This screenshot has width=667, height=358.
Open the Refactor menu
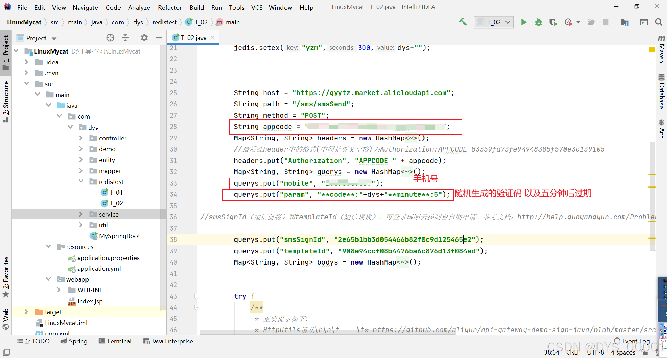click(x=170, y=7)
